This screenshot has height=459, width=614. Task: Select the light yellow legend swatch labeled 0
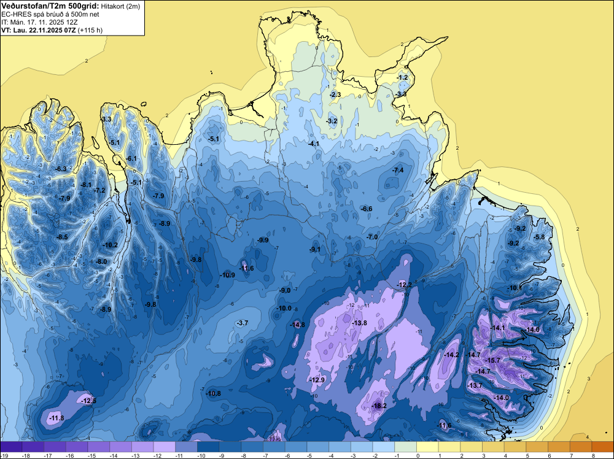pyautogui.click(x=427, y=447)
